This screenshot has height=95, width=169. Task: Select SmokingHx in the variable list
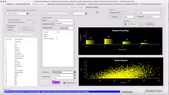click(21, 66)
